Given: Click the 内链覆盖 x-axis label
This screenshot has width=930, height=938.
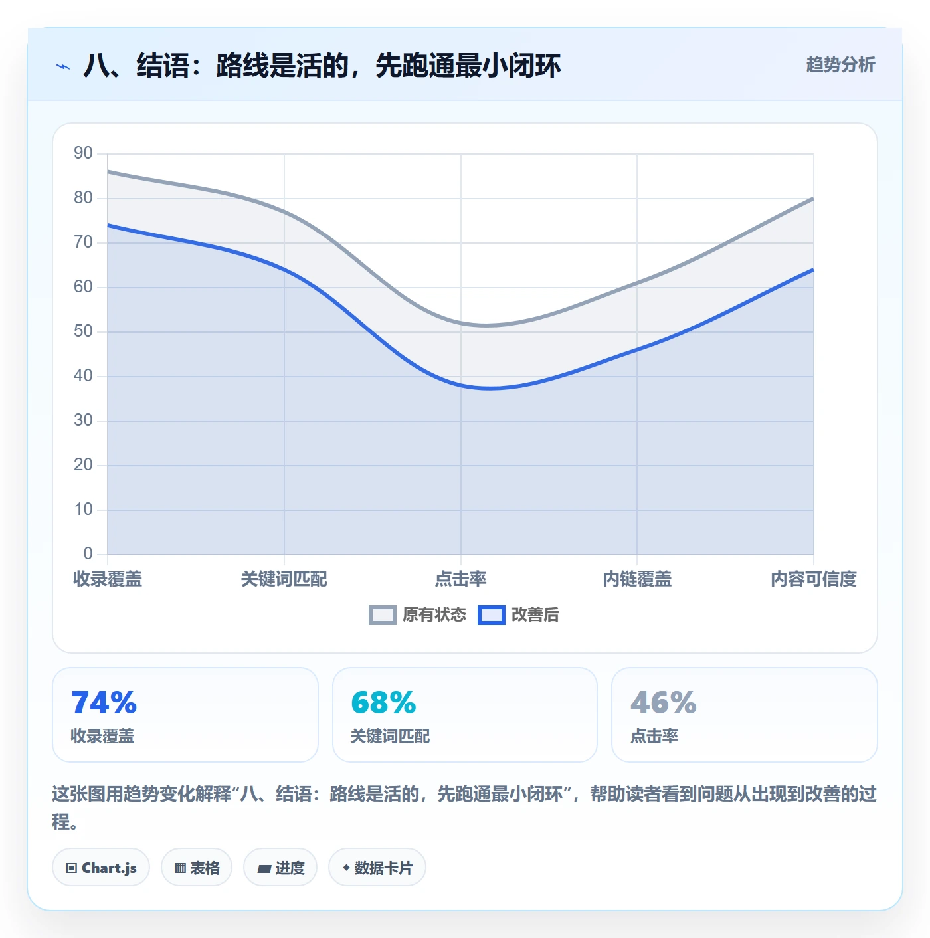Looking at the screenshot, I should 637,579.
